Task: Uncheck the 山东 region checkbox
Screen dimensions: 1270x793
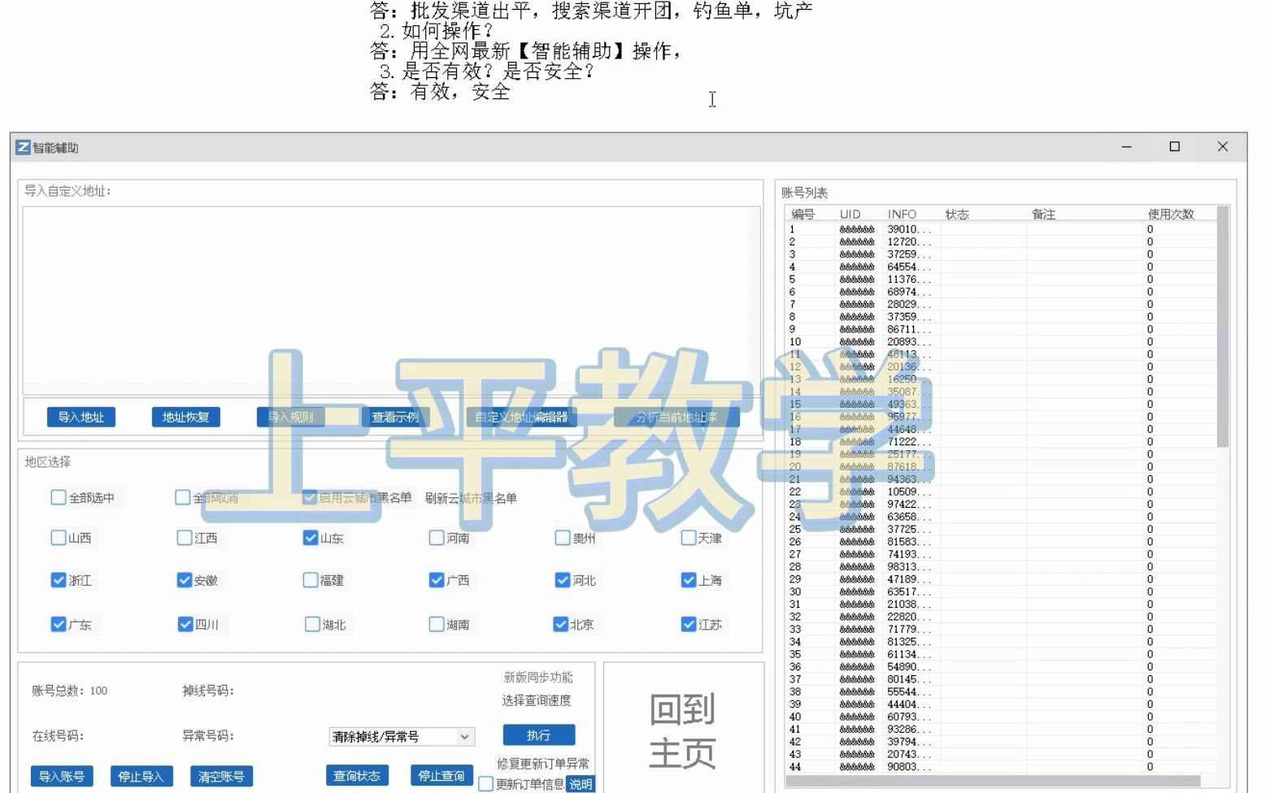Action: [x=311, y=537]
